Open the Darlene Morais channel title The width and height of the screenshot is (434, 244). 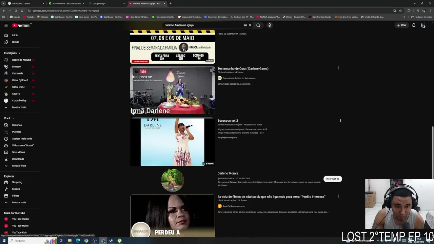pos(228,173)
